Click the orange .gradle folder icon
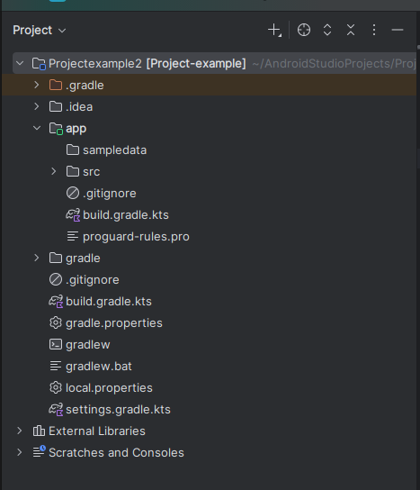This screenshot has width=420, height=490. click(56, 85)
